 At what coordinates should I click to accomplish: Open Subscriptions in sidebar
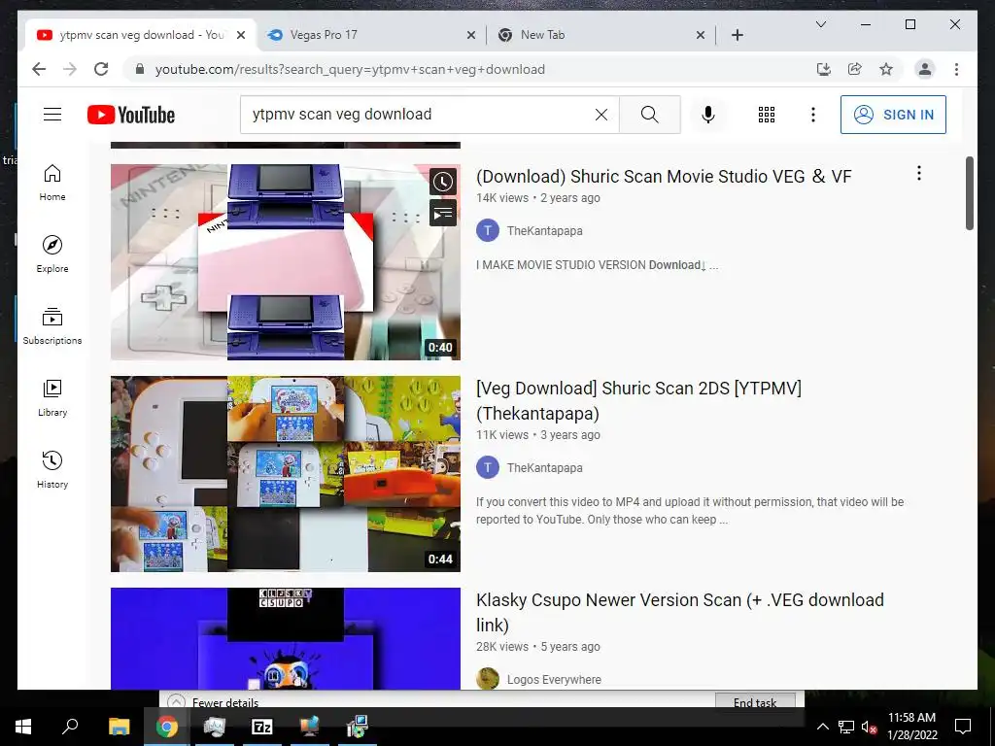pyautogui.click(x=52, y=326)
